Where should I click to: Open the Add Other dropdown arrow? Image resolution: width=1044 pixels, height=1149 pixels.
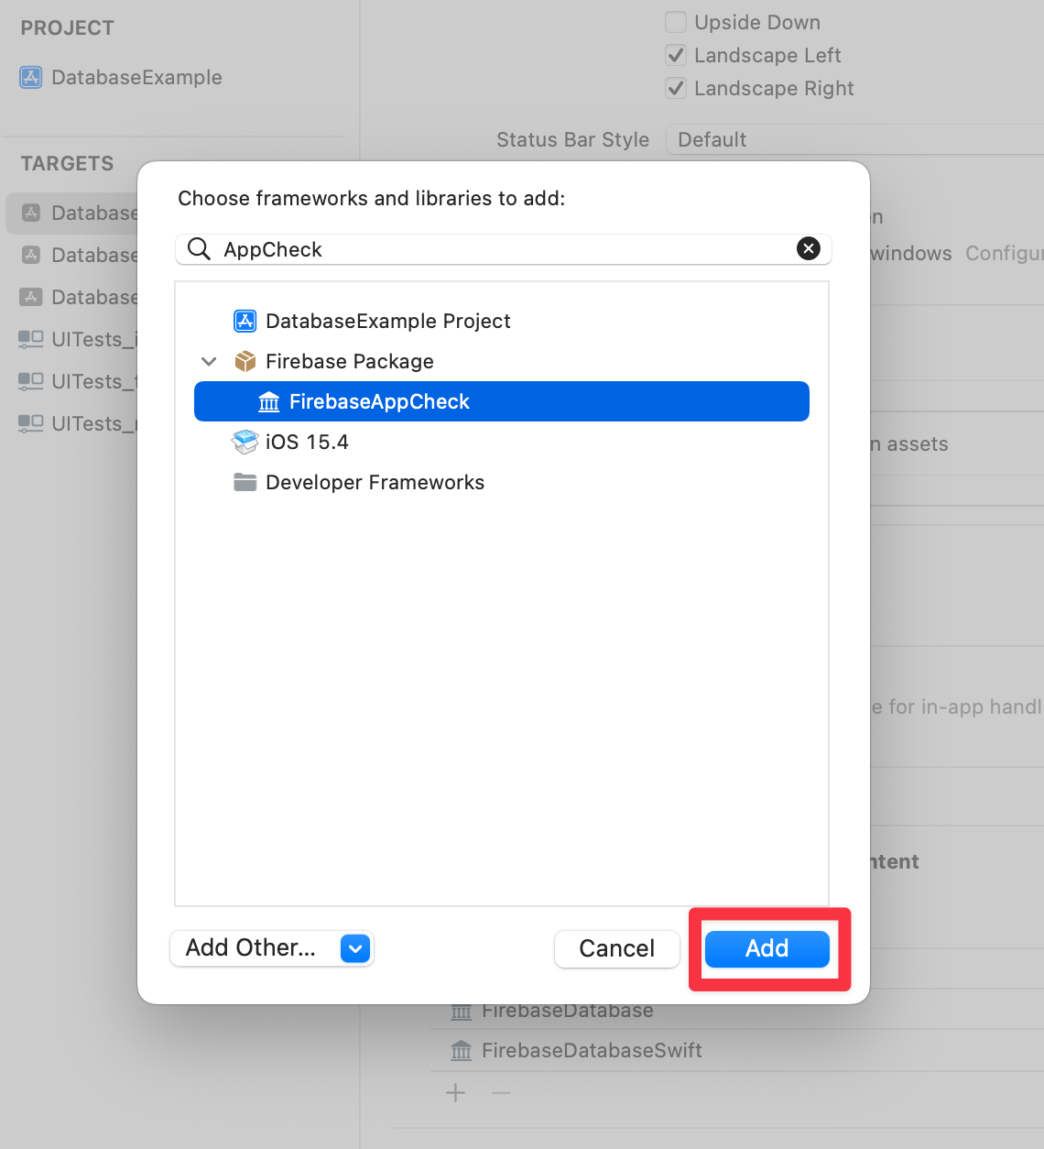tap(354, 948)
